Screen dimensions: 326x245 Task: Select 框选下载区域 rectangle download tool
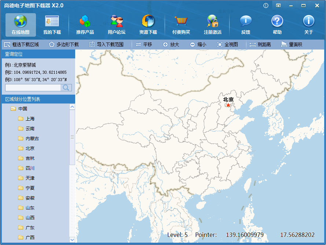21,44
